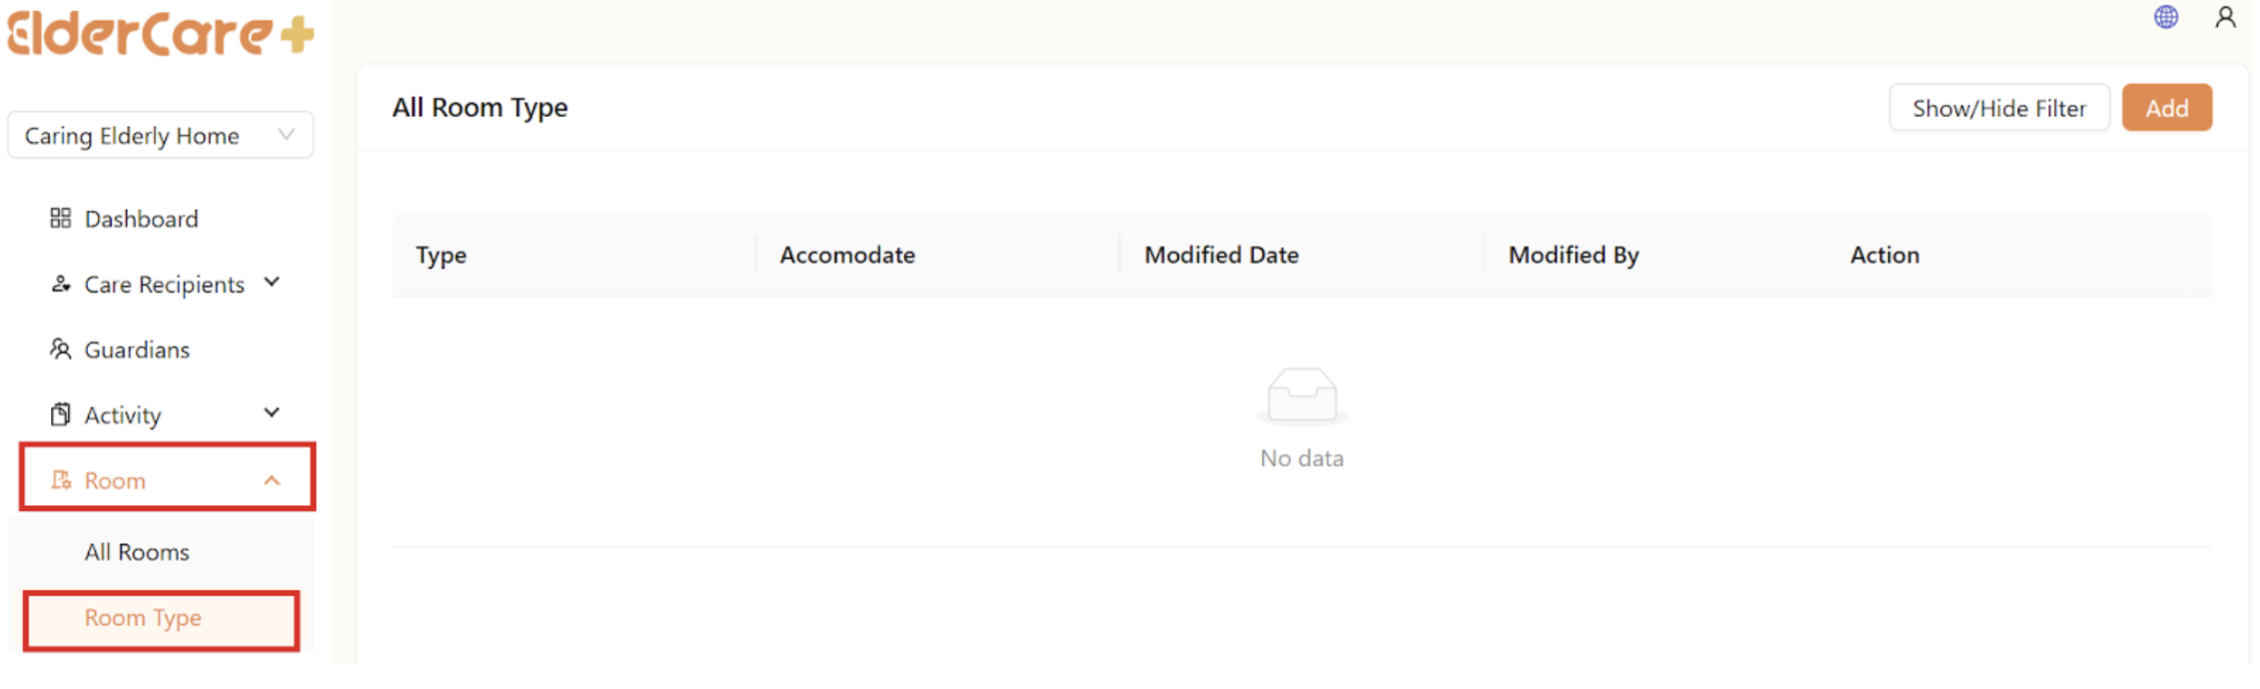Screen dimensions: 2260x689
Task: Select the Activity clipboard icon
Action: pyautogui.click(x=60, y=413)
